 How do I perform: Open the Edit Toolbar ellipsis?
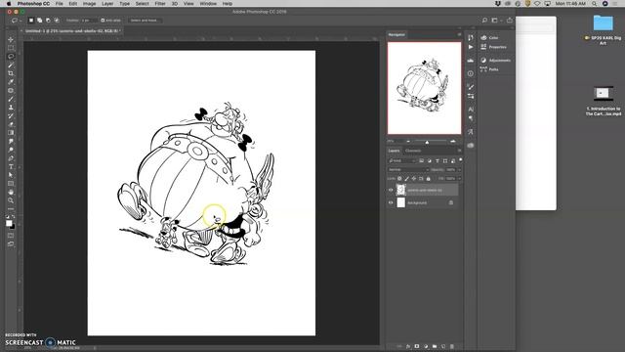click(11, 208)
